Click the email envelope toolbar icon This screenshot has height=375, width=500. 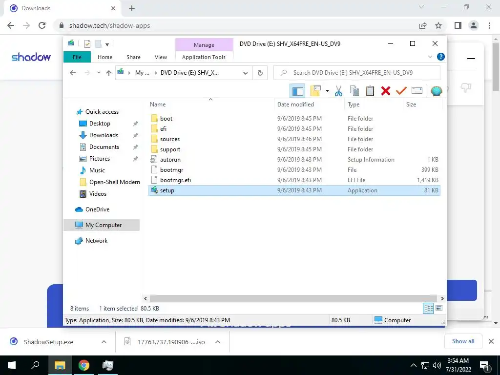point(417,91)
